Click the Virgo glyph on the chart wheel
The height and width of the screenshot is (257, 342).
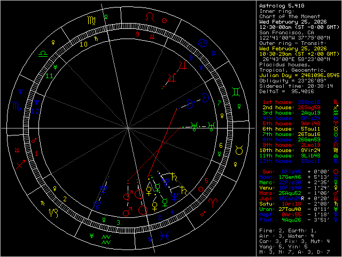(x=91, y=21)
